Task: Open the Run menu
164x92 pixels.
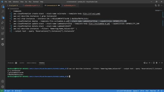Action: (x=30, y=2)
